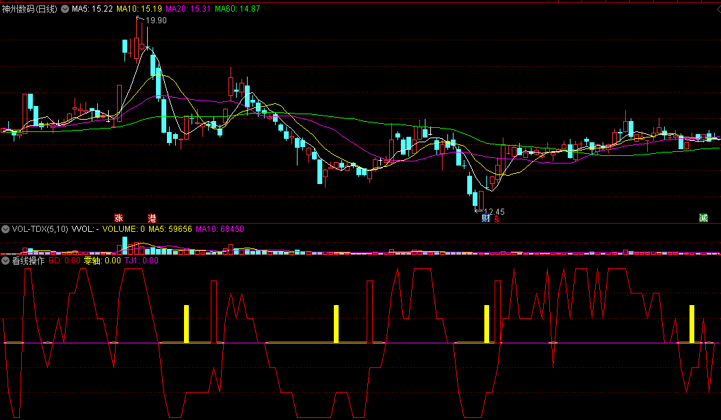Expand the VOL-TDX indicator options arrow
721x420 pixels.
click(5, 229)
